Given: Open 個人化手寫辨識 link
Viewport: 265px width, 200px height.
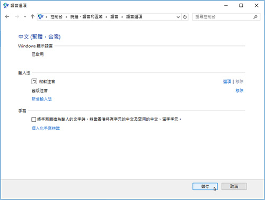Looking at the screenshot, I should pos(46,128).
